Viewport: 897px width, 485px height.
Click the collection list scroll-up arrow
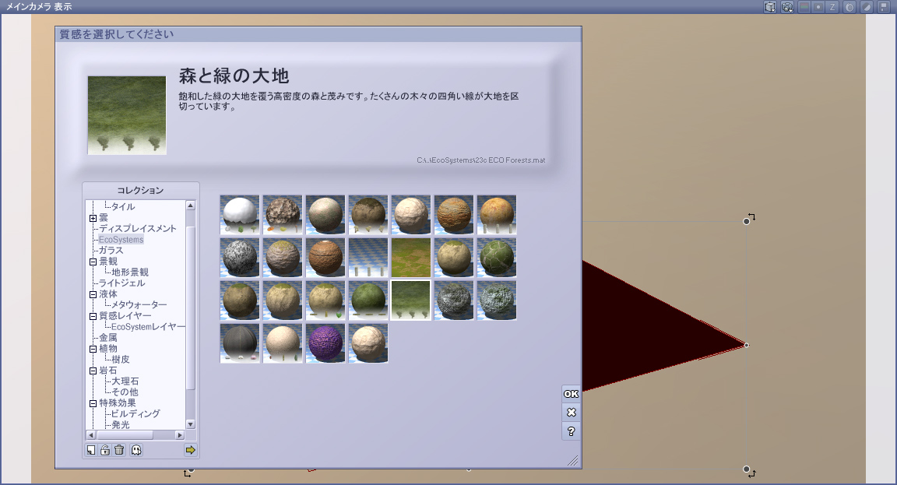click(x=191, y=206)
